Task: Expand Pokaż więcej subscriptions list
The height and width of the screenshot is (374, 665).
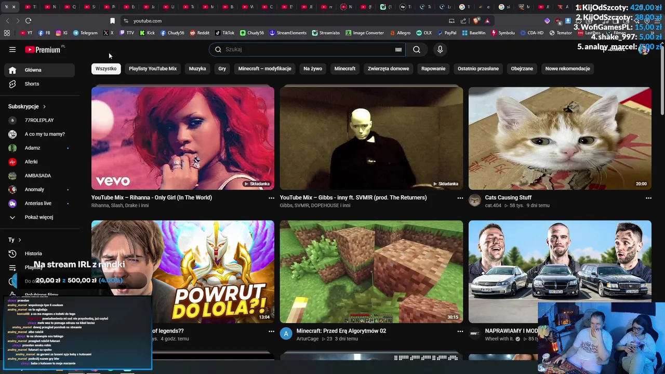Action: click(39, 217)
